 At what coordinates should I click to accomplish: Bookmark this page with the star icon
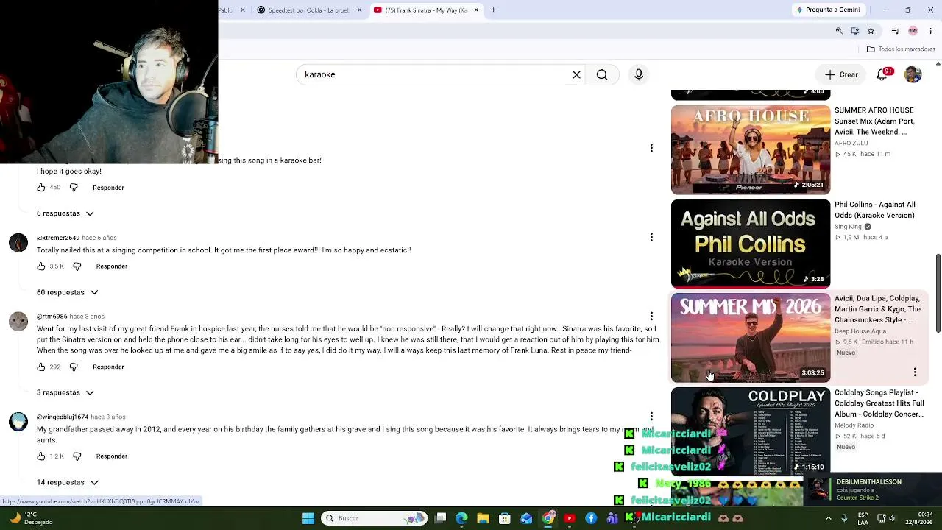click(x=871, y=31)
